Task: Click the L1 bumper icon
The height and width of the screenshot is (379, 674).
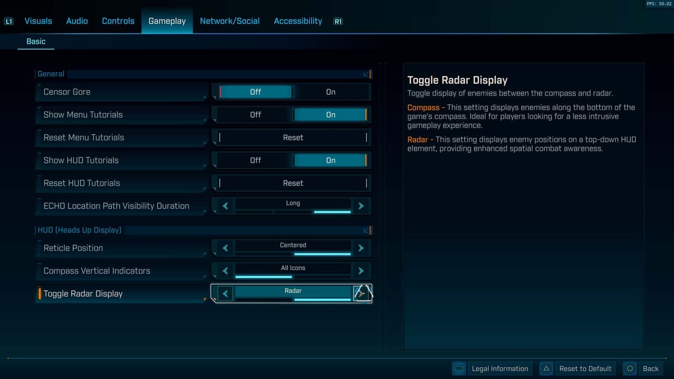Action: 8,21
